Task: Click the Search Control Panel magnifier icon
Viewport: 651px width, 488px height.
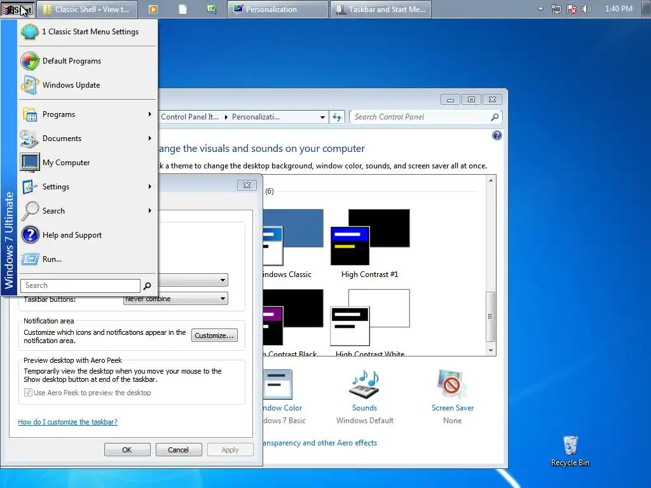Action: [x=495, y=117]
